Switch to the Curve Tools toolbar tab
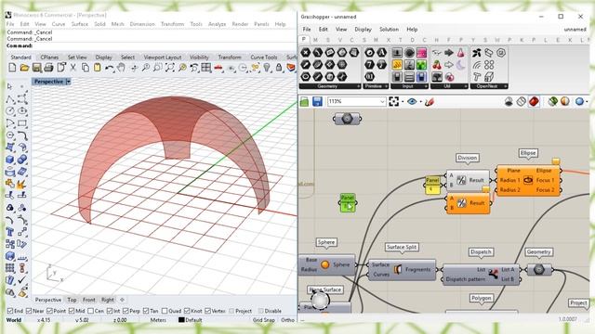 pyautogui.click(x=264, y=58)
